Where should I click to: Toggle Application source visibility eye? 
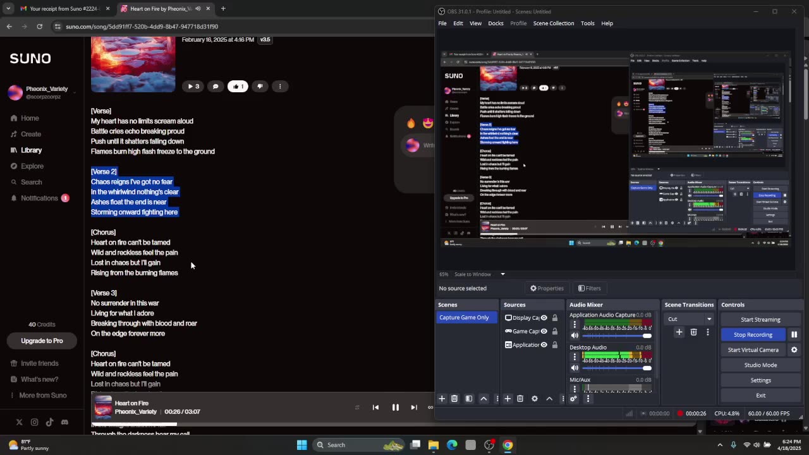pos(544,345)
